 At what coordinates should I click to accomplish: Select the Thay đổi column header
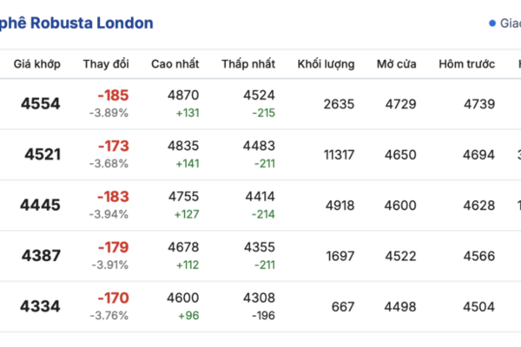[106, 64]
